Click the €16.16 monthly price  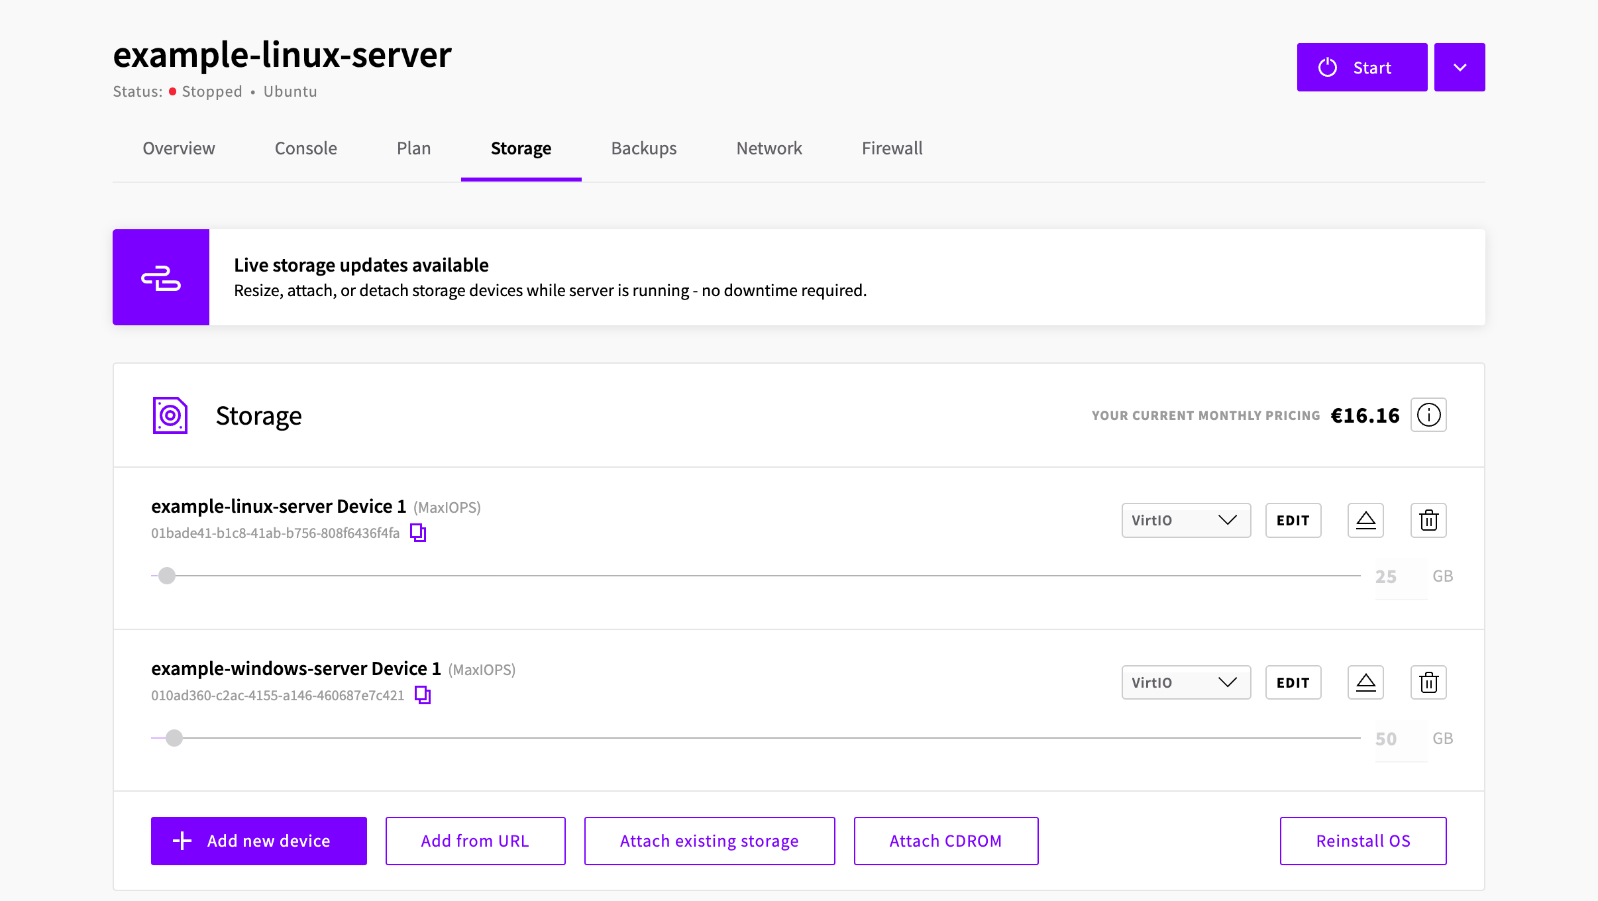tap(1365, 415)
